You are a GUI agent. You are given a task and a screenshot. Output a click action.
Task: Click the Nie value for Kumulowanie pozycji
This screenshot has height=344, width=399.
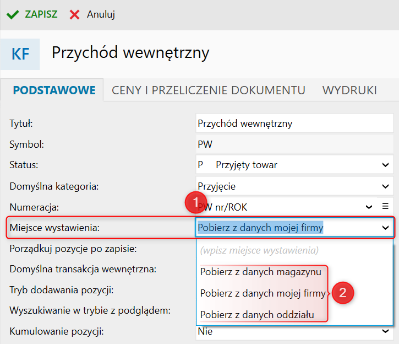click(205, 331)
